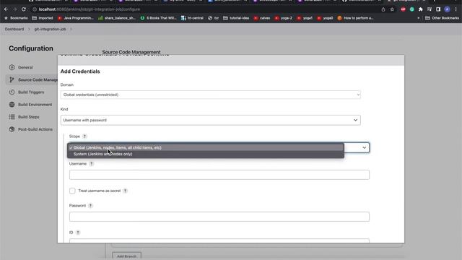Bookmark this page with star icon
Screen dimensions: 462x260
392,9
